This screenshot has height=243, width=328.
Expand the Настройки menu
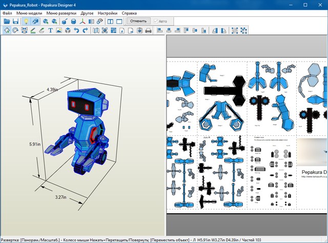coord(107,13)
